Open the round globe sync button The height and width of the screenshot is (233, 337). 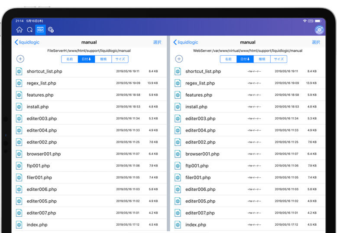[319, 30]
